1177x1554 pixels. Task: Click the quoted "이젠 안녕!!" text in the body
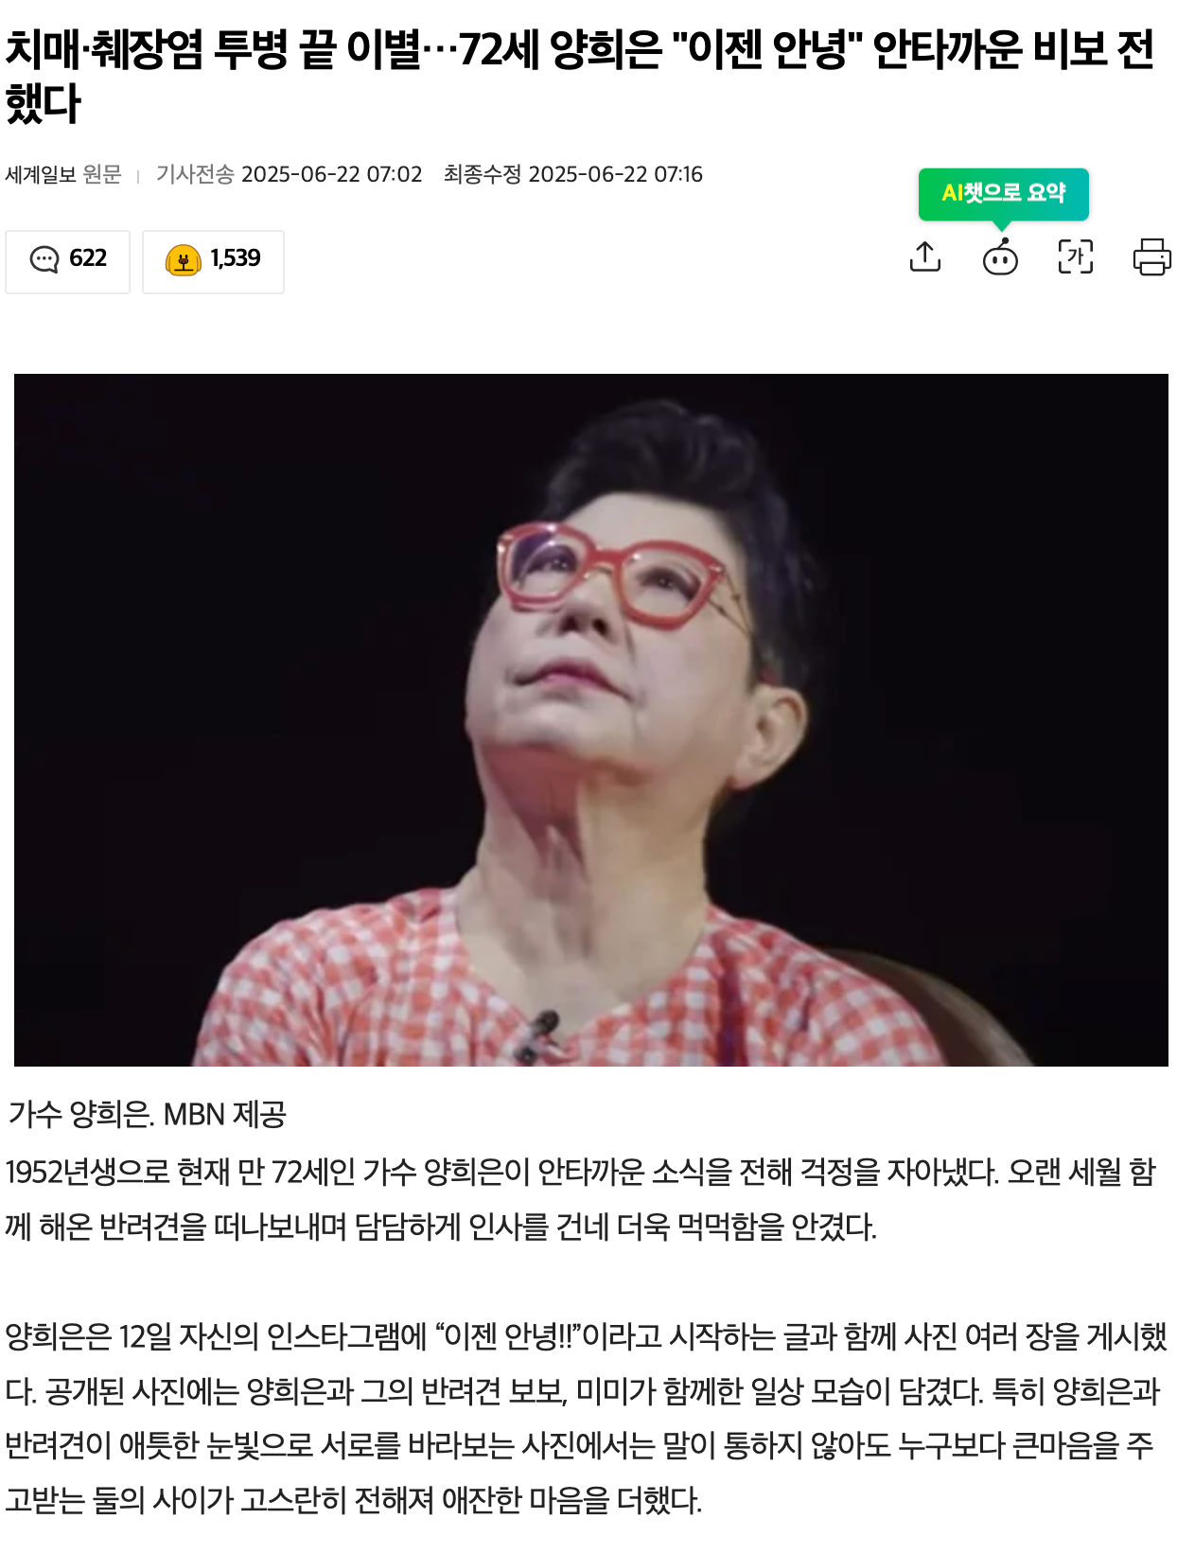pos(507,1336)
